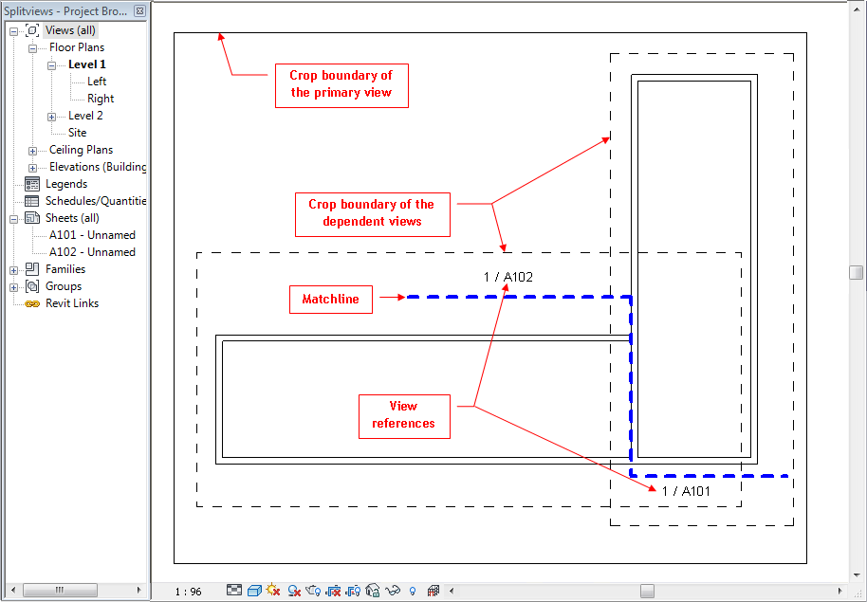This screenshot has width=867, height=602.
Task: Expand the Groups node
Action: coord(14,287)
